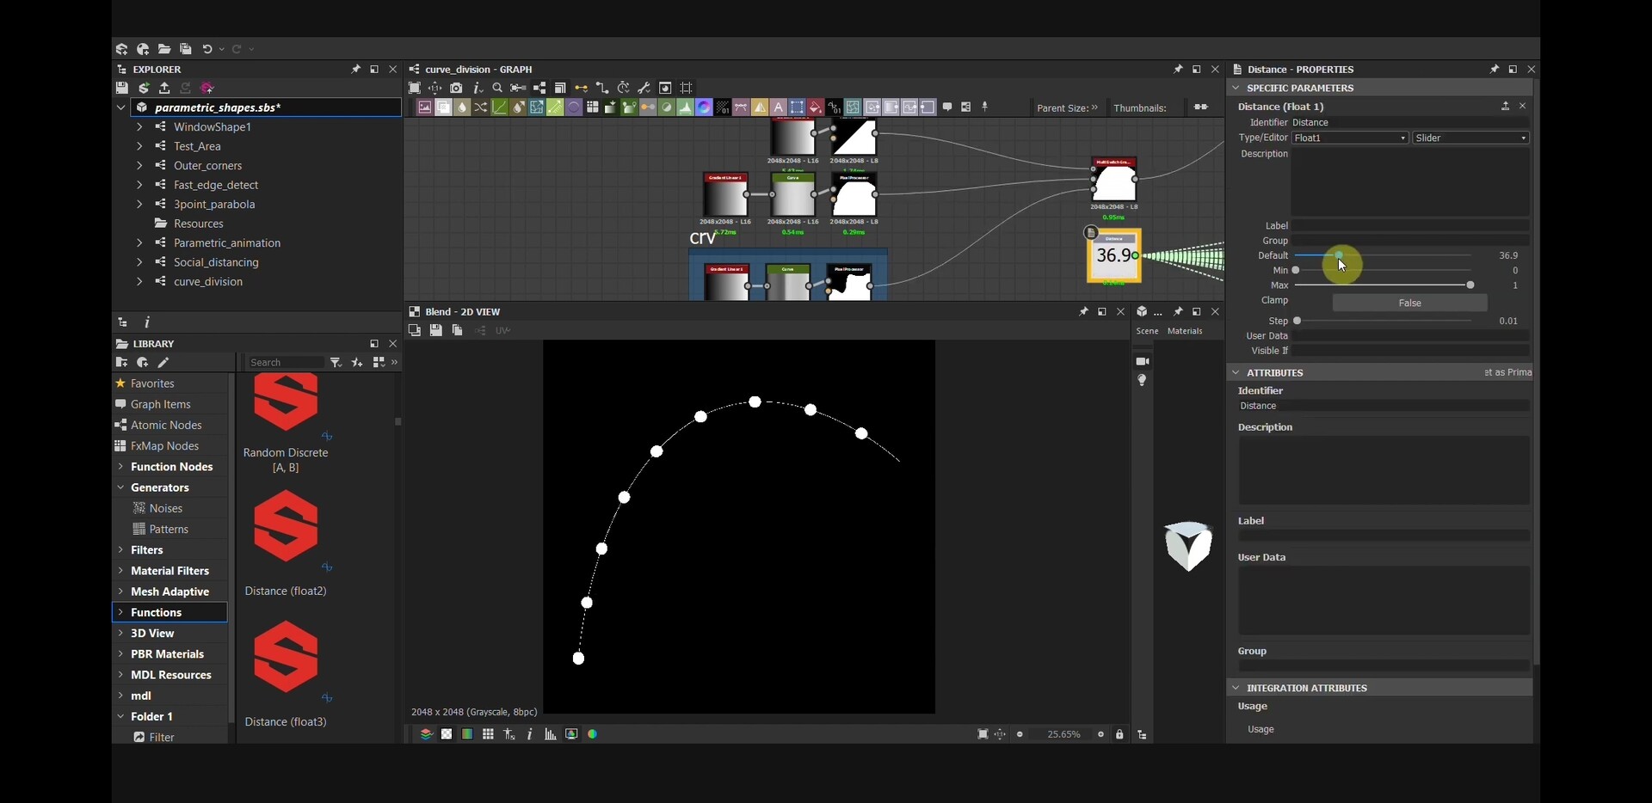Screen dimensions: 1652x803
Task: Select the Transformation 2D node icon
Action: click(x=537, y=107)
